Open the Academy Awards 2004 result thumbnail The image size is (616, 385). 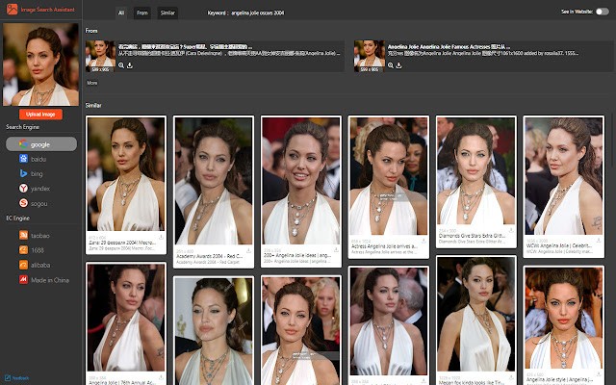click(214, 181)
